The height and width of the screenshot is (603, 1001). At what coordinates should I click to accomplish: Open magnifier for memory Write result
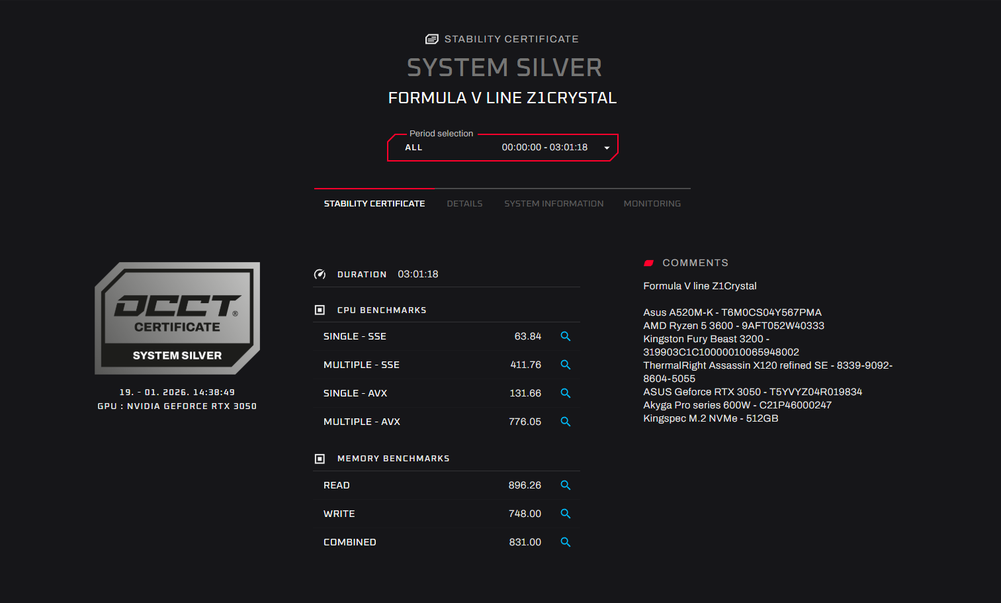(x=566, y=514)
